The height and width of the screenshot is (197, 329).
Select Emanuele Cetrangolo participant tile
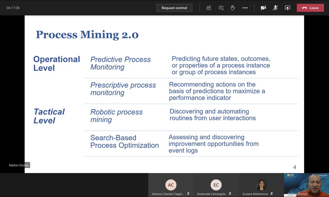216,185
